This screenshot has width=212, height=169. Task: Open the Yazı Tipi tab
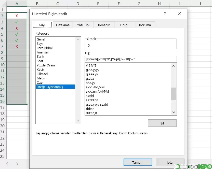(83, 25)
